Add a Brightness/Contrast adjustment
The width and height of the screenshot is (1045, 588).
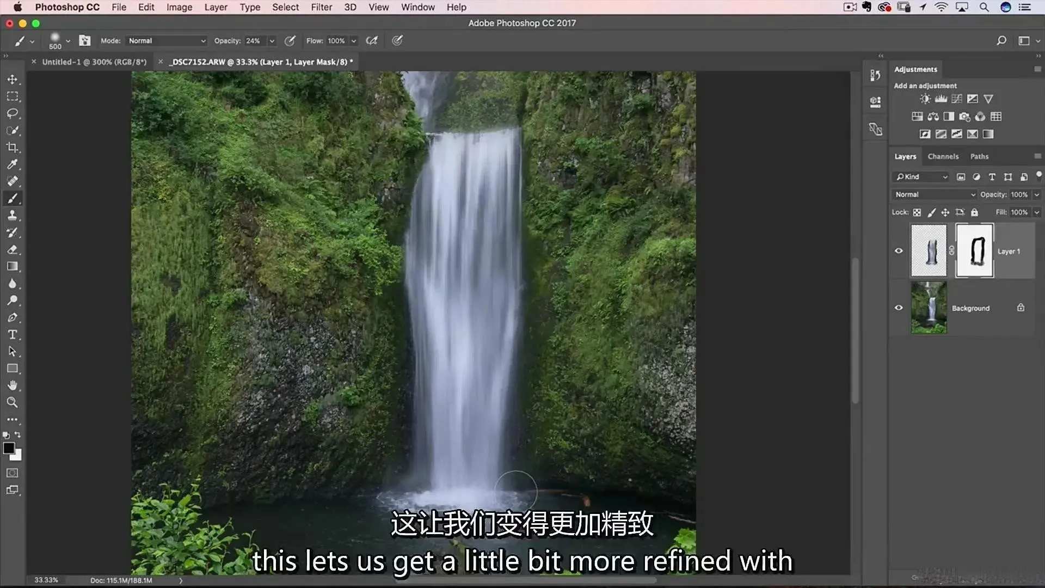point(925,99)
